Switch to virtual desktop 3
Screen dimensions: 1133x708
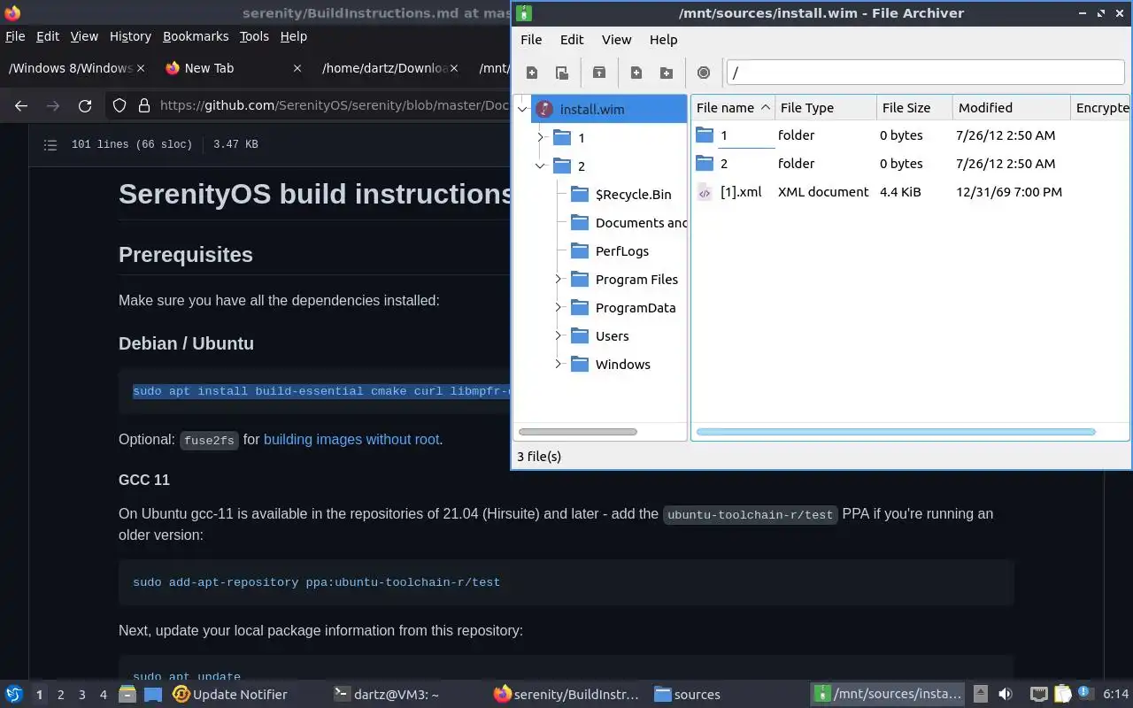click(x=82, y=695)
